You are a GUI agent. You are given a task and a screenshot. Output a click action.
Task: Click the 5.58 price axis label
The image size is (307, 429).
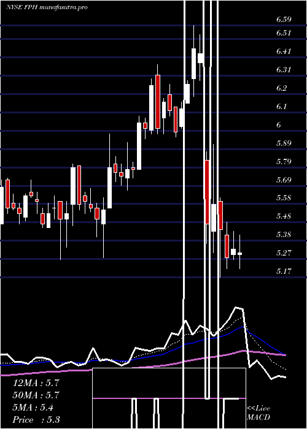[x=284, y=197]
